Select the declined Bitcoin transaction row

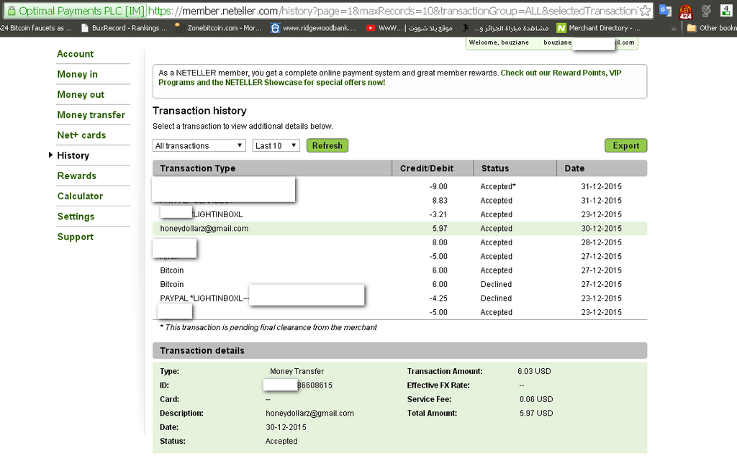(399, 285)
